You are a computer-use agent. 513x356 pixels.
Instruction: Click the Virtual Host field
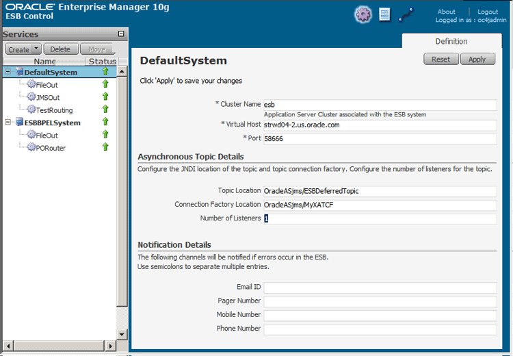380,125
